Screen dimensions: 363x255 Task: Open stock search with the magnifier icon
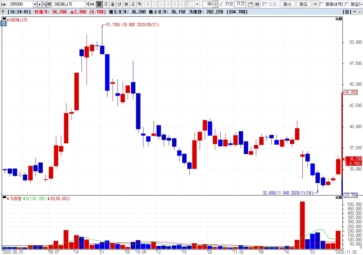[x=44, y=4]
